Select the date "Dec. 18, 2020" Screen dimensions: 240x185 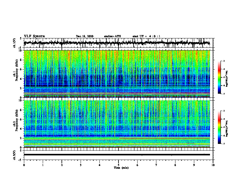[85, 36]
